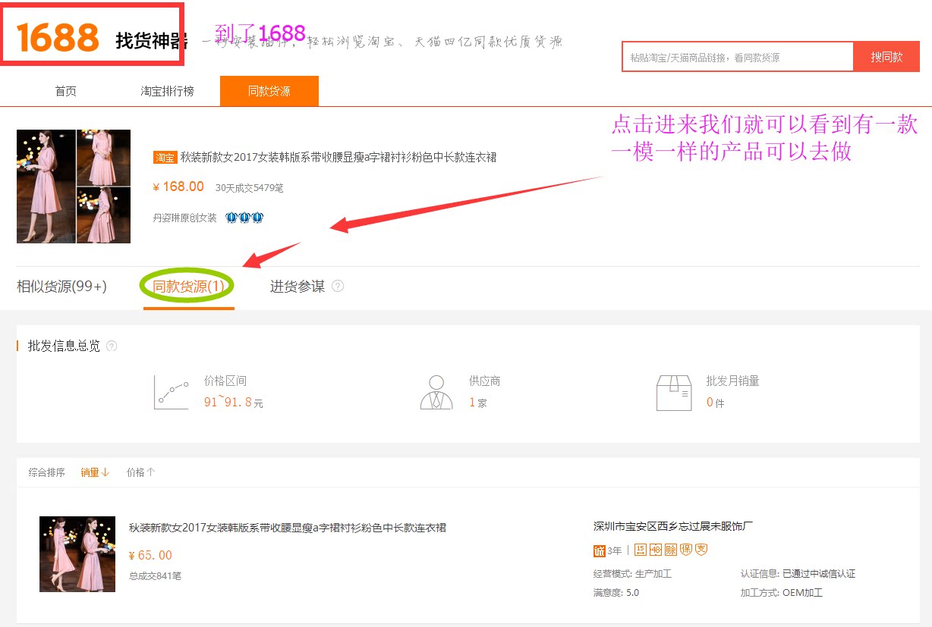The height and width of the screenshot is (627, 932).
Task: Click the help icon next to 进货参谋
Action: tap(338, 286)
